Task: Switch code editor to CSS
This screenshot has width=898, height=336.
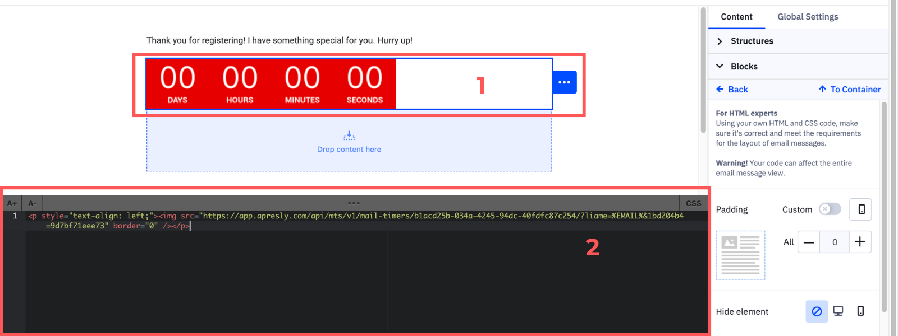Action: [x=694, y=203]
